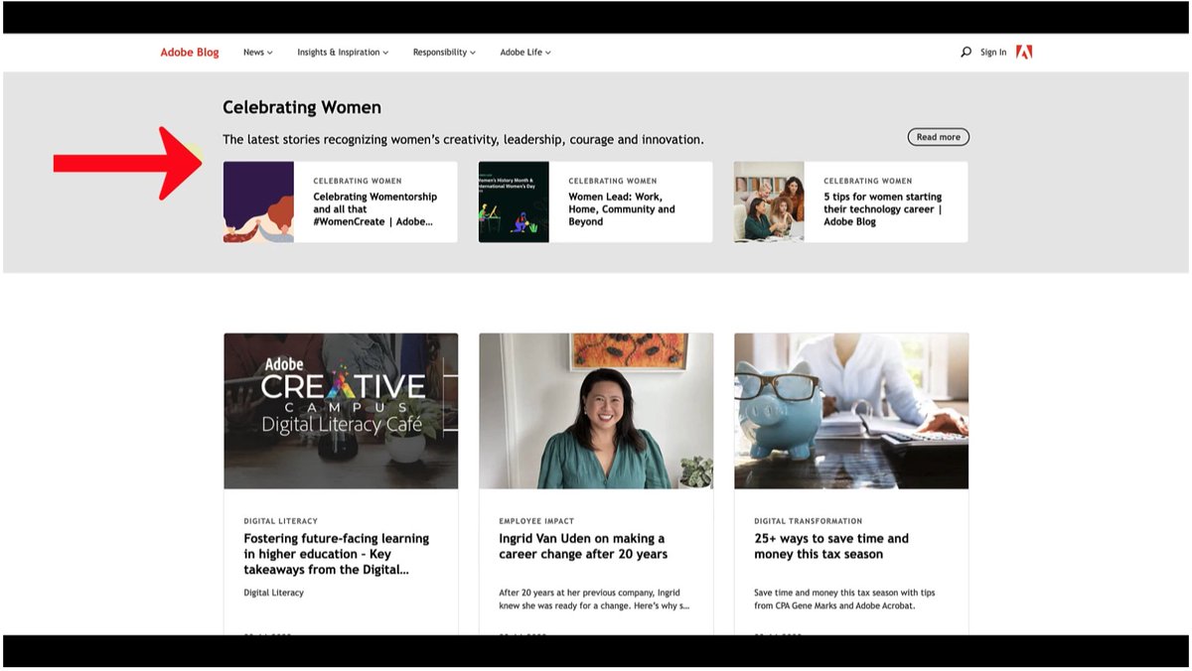Click the Celebrating Women section heading
Image resolution: width=1192 pixels, height=671 pixels.
(x=302, y=107)
